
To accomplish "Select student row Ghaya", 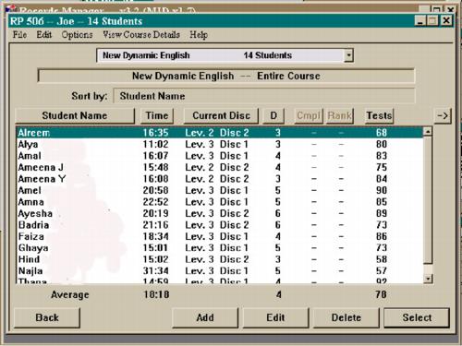I will point(220,248).
